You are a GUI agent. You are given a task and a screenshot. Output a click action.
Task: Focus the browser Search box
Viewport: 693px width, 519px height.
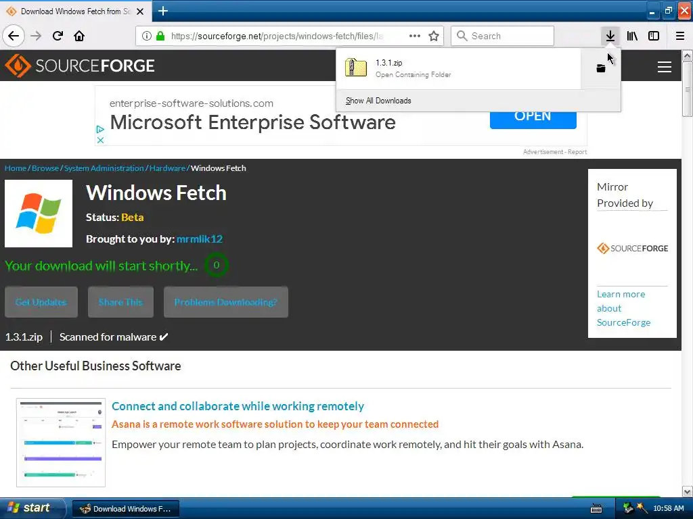(503, 36)
